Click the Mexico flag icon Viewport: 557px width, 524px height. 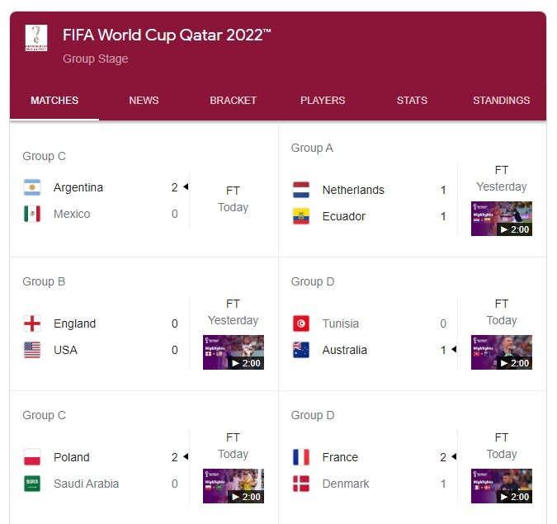[32, 214]
